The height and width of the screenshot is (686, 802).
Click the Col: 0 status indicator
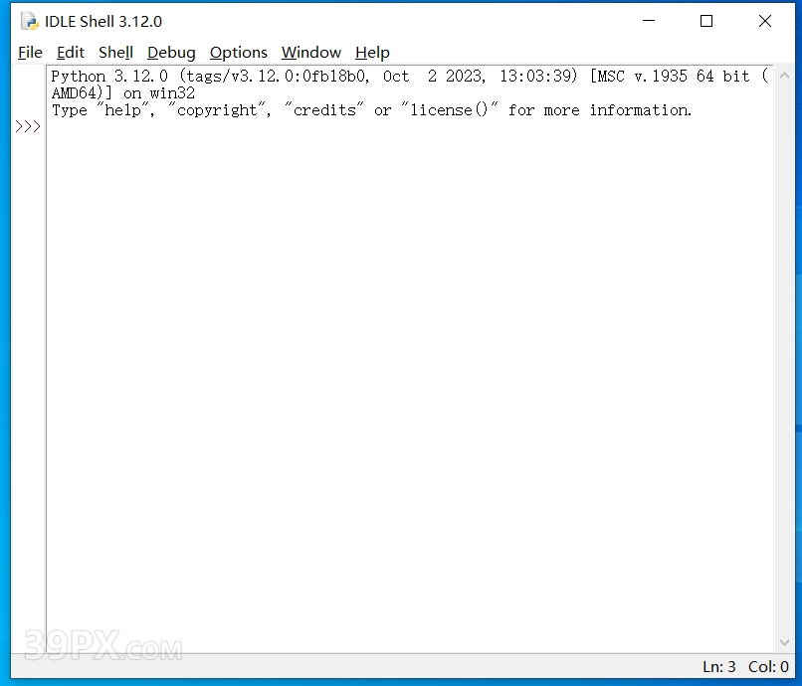pos(768,666)
